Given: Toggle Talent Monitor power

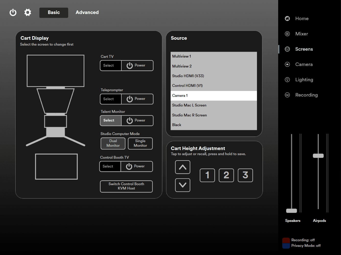Looking at the screenshot, I should click(137, 120).
